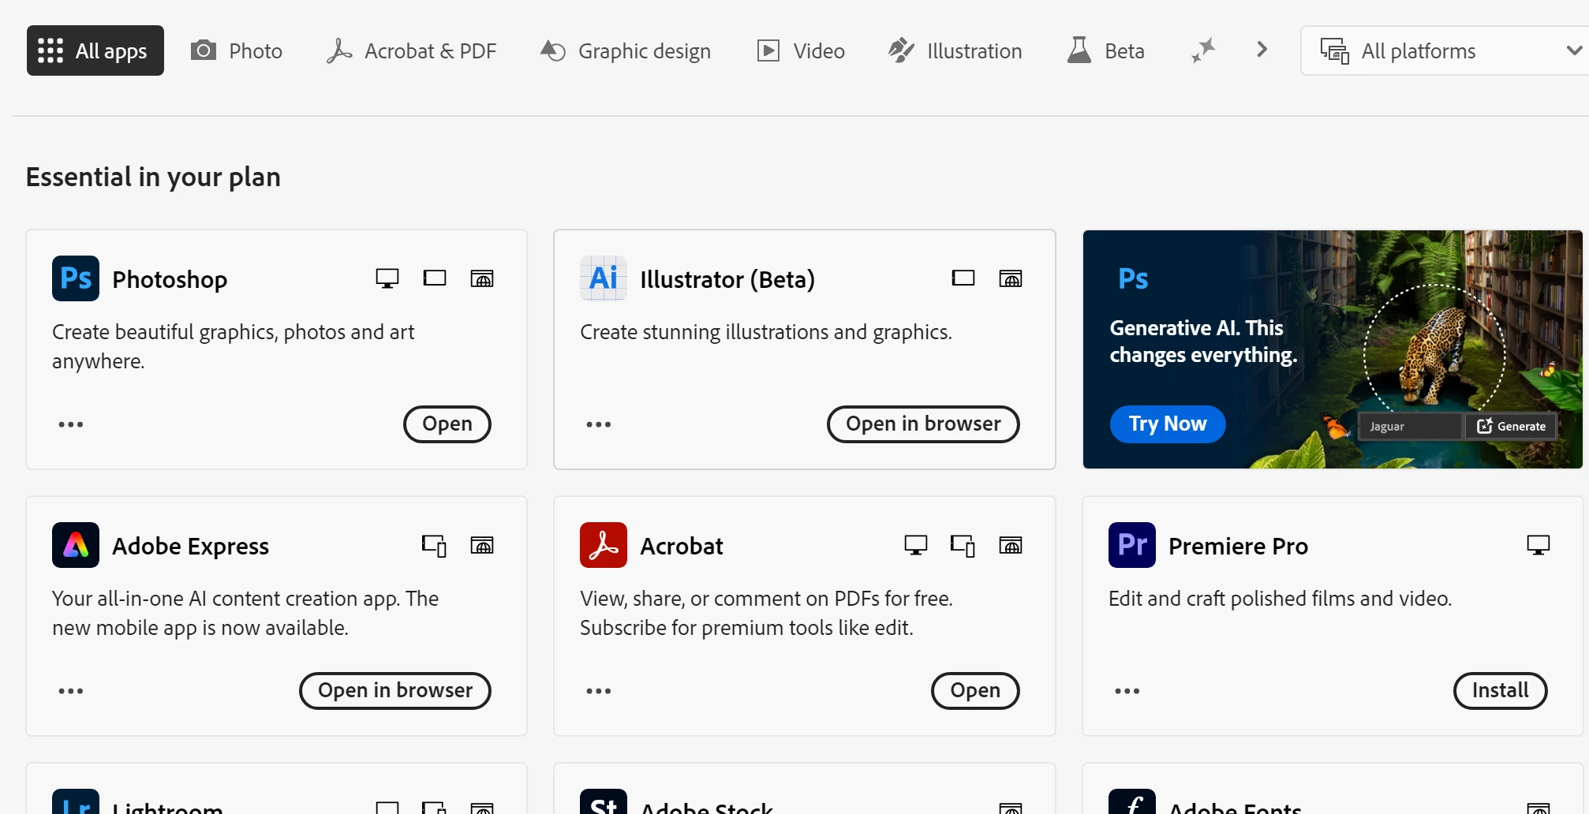Screen dimensions: 1589x814
Task: Click Adobe Express web platform icon
Action: (x=482, y=545)
